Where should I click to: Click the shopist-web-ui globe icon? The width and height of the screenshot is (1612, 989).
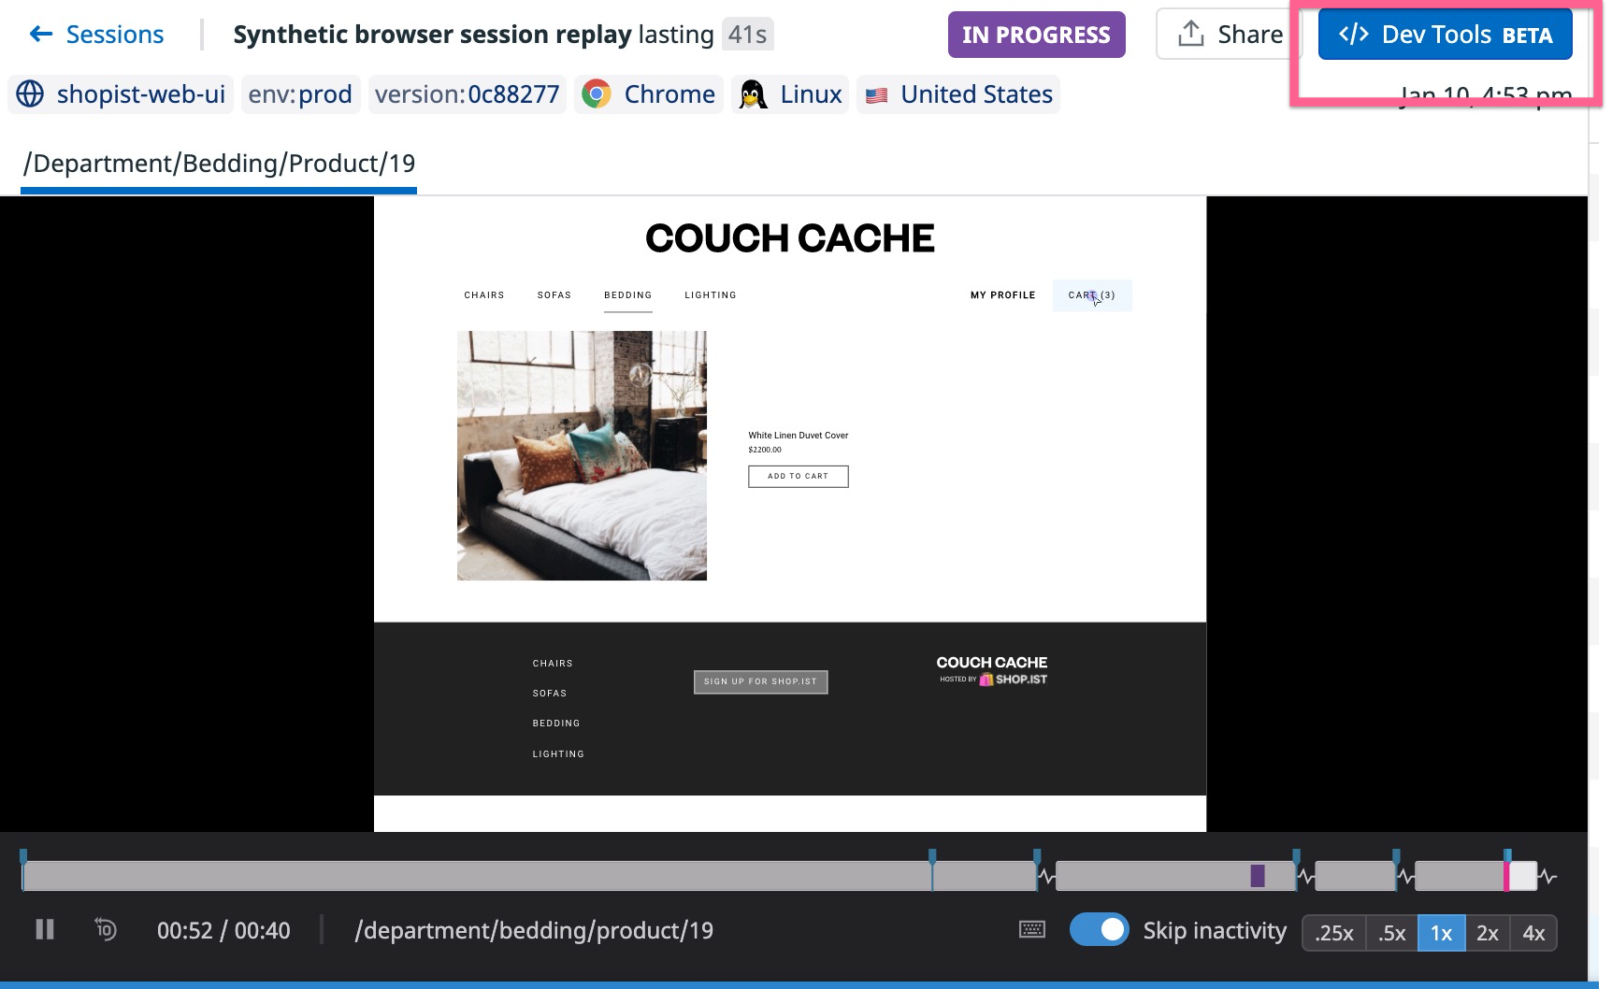[30, 94]
